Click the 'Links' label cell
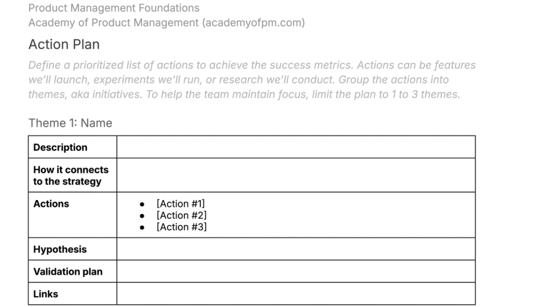 (x=46, y=294)
